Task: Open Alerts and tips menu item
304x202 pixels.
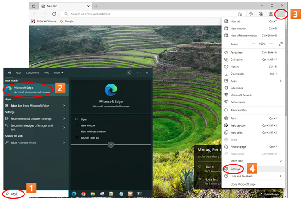Action: [x=253, y=110]
